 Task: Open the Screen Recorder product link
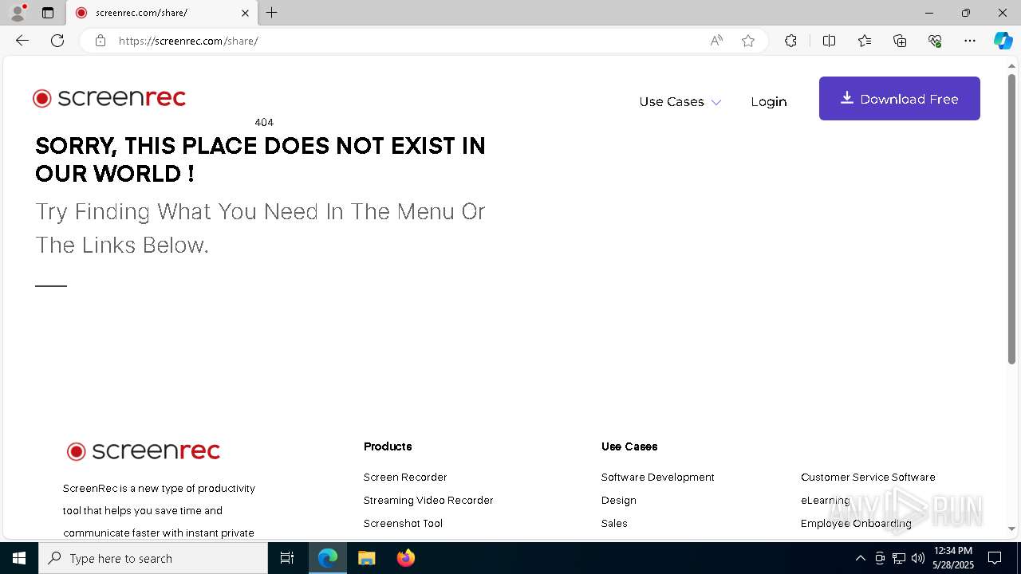coord(405,477)
